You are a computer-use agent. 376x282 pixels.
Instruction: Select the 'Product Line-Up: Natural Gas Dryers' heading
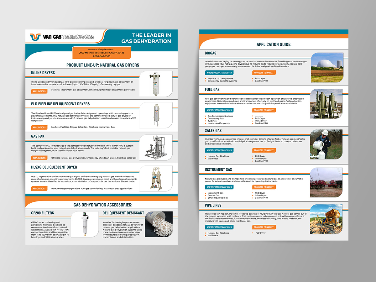pyautogui.click(x=103, y=65)
